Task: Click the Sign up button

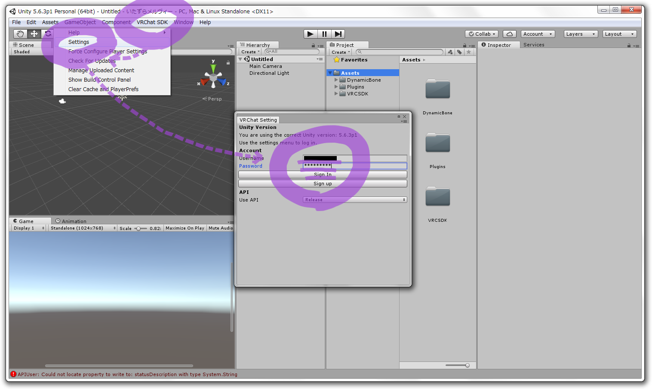Action: 323,184
